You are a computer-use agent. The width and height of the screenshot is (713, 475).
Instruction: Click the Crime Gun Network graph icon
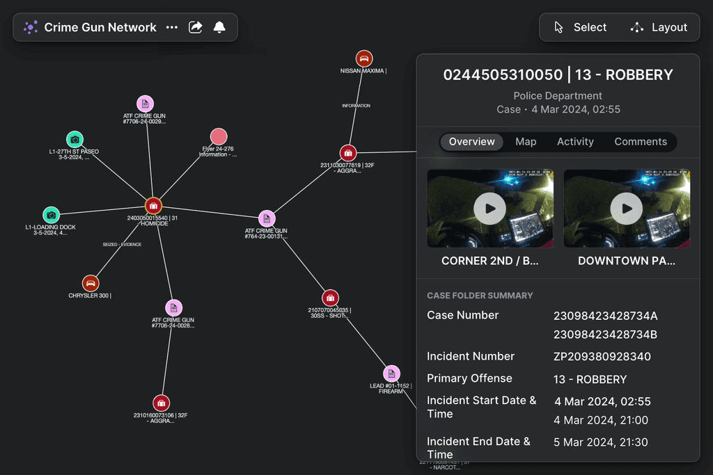coord(31,27)
